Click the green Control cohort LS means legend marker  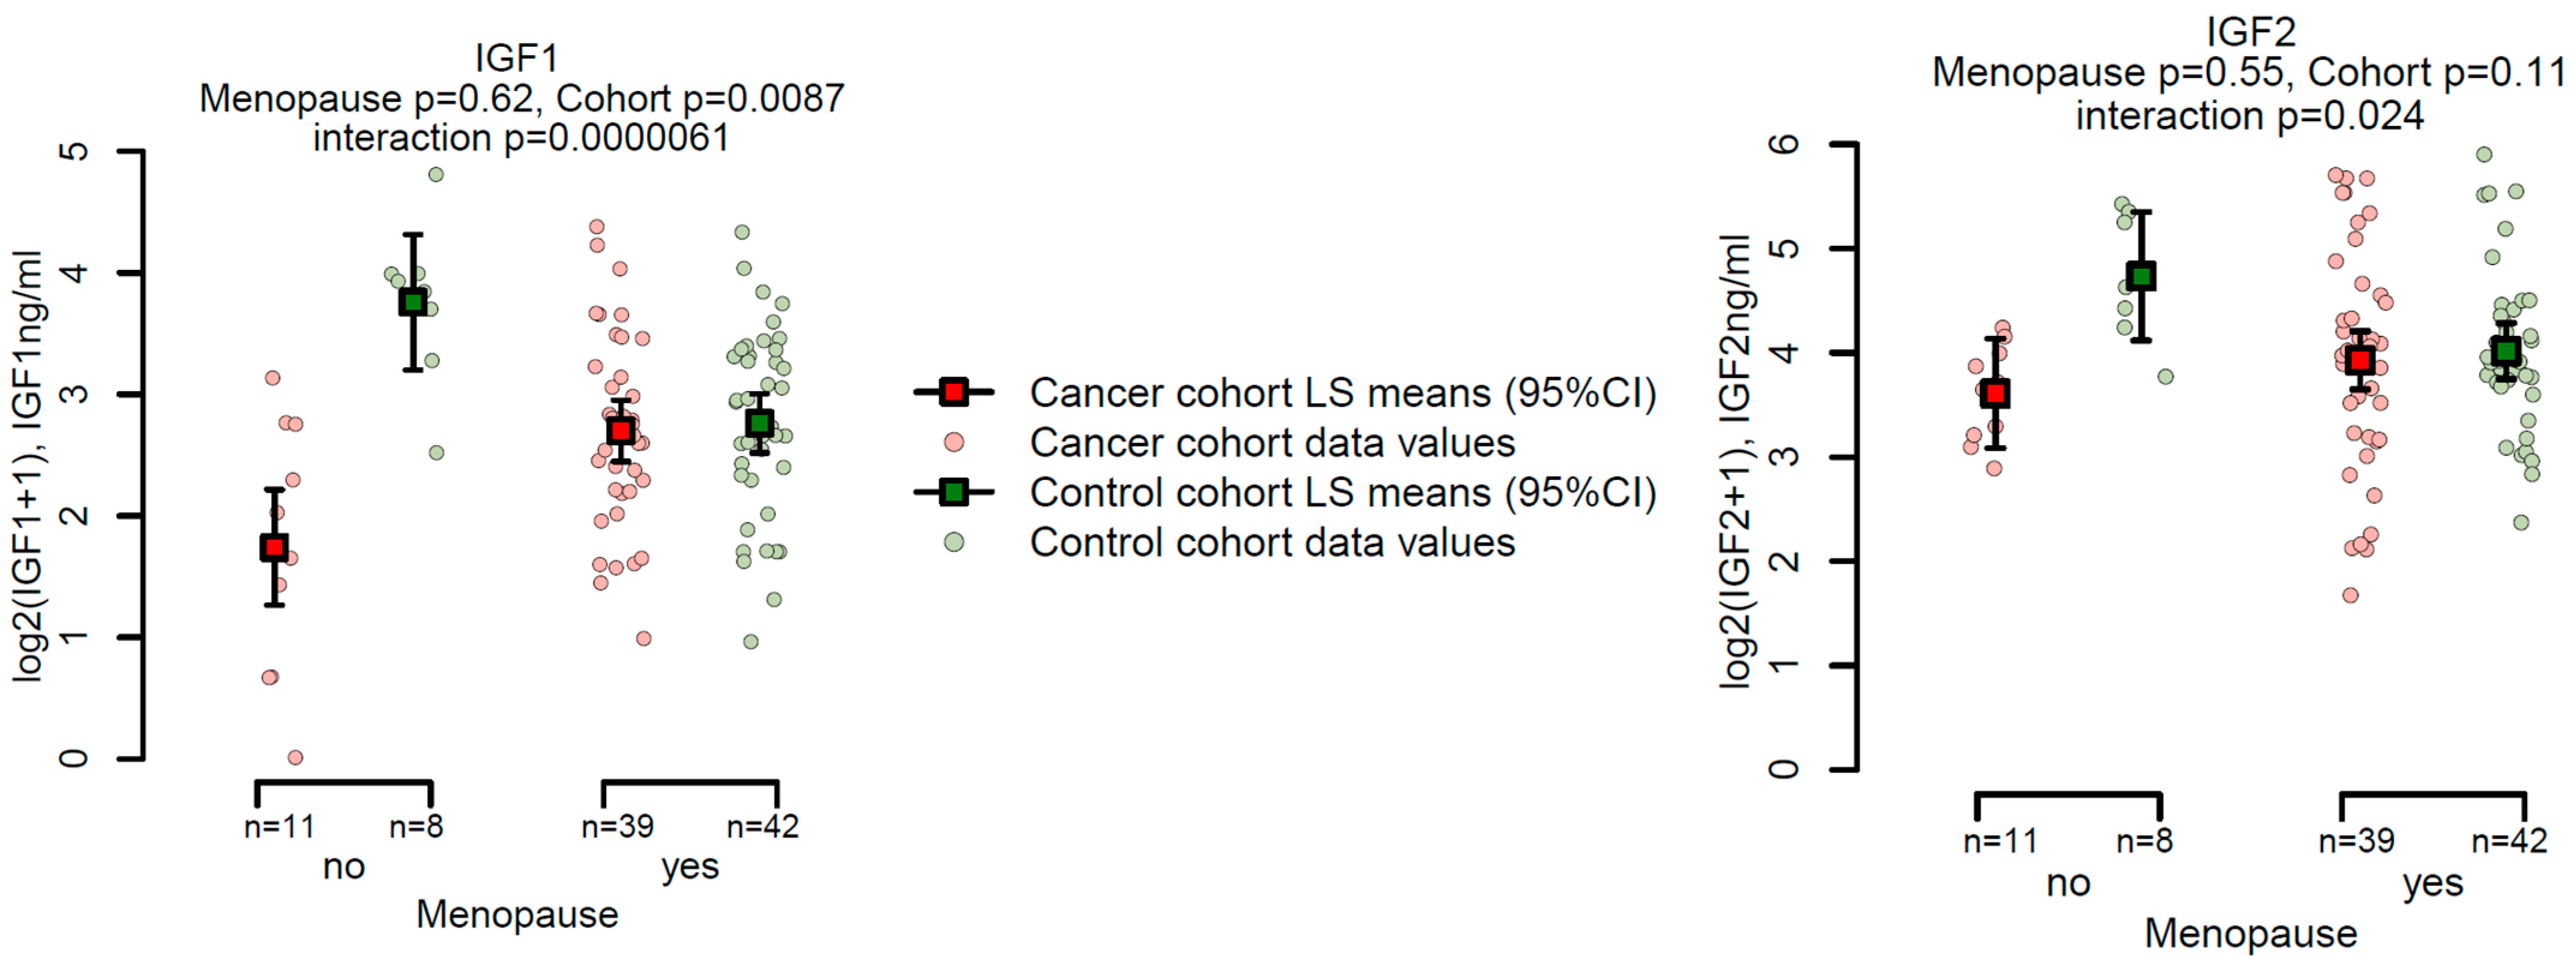point(954,491)
